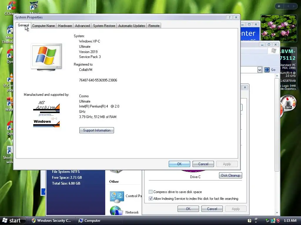Minimize the Computer window

[262, 45]
